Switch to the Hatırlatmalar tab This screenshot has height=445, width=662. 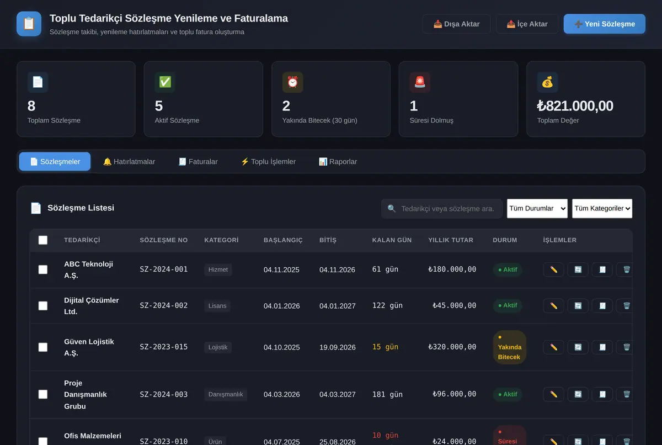point(129,162)
